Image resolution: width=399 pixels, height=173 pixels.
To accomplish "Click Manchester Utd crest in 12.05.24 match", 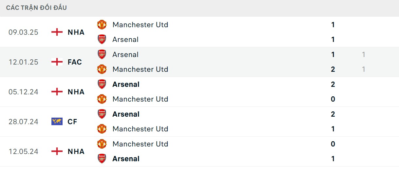I will [x=102, y=144].
